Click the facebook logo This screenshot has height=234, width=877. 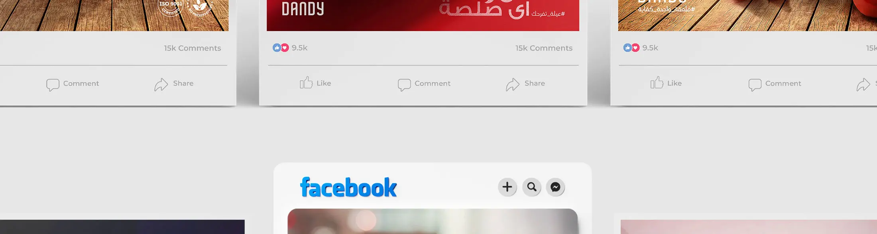click(348, 187)
